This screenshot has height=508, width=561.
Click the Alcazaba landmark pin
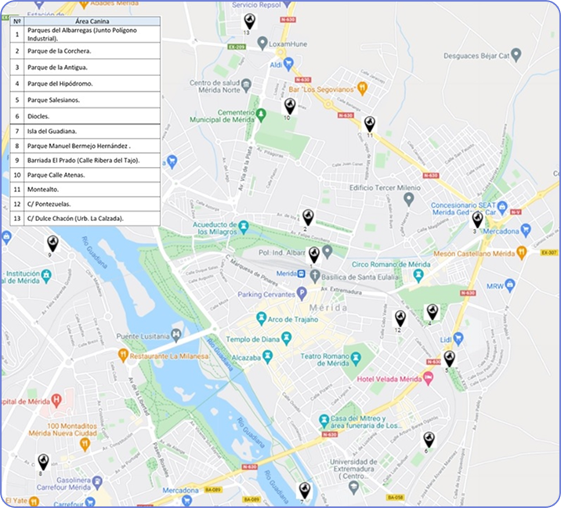(268, 356)
